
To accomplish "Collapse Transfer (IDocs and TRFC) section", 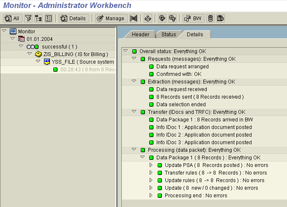I will [x=134, y=111].
